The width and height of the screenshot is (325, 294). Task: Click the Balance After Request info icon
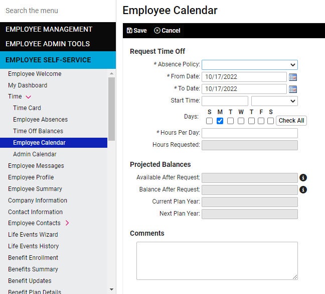303,190
